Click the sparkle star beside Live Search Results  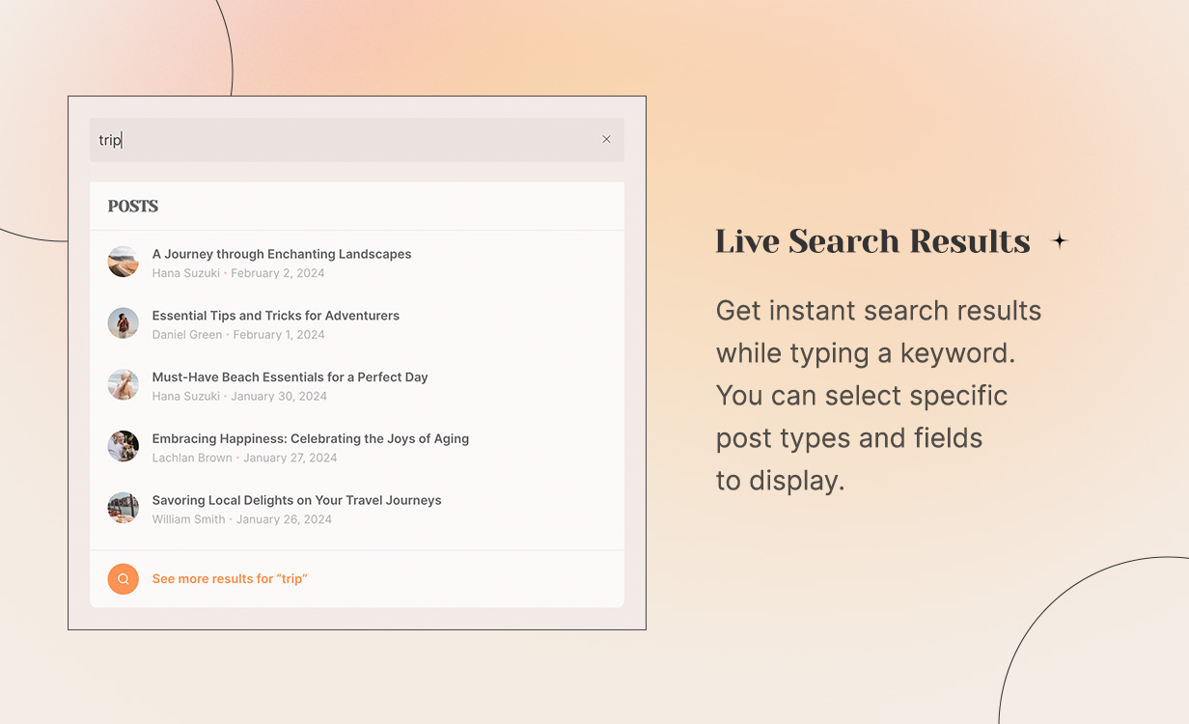(1060, 241)
